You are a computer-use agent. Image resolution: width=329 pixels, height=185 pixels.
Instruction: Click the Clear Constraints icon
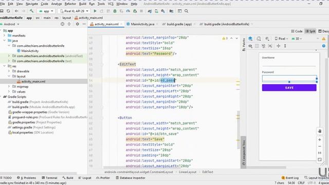(x=264, y=46)
